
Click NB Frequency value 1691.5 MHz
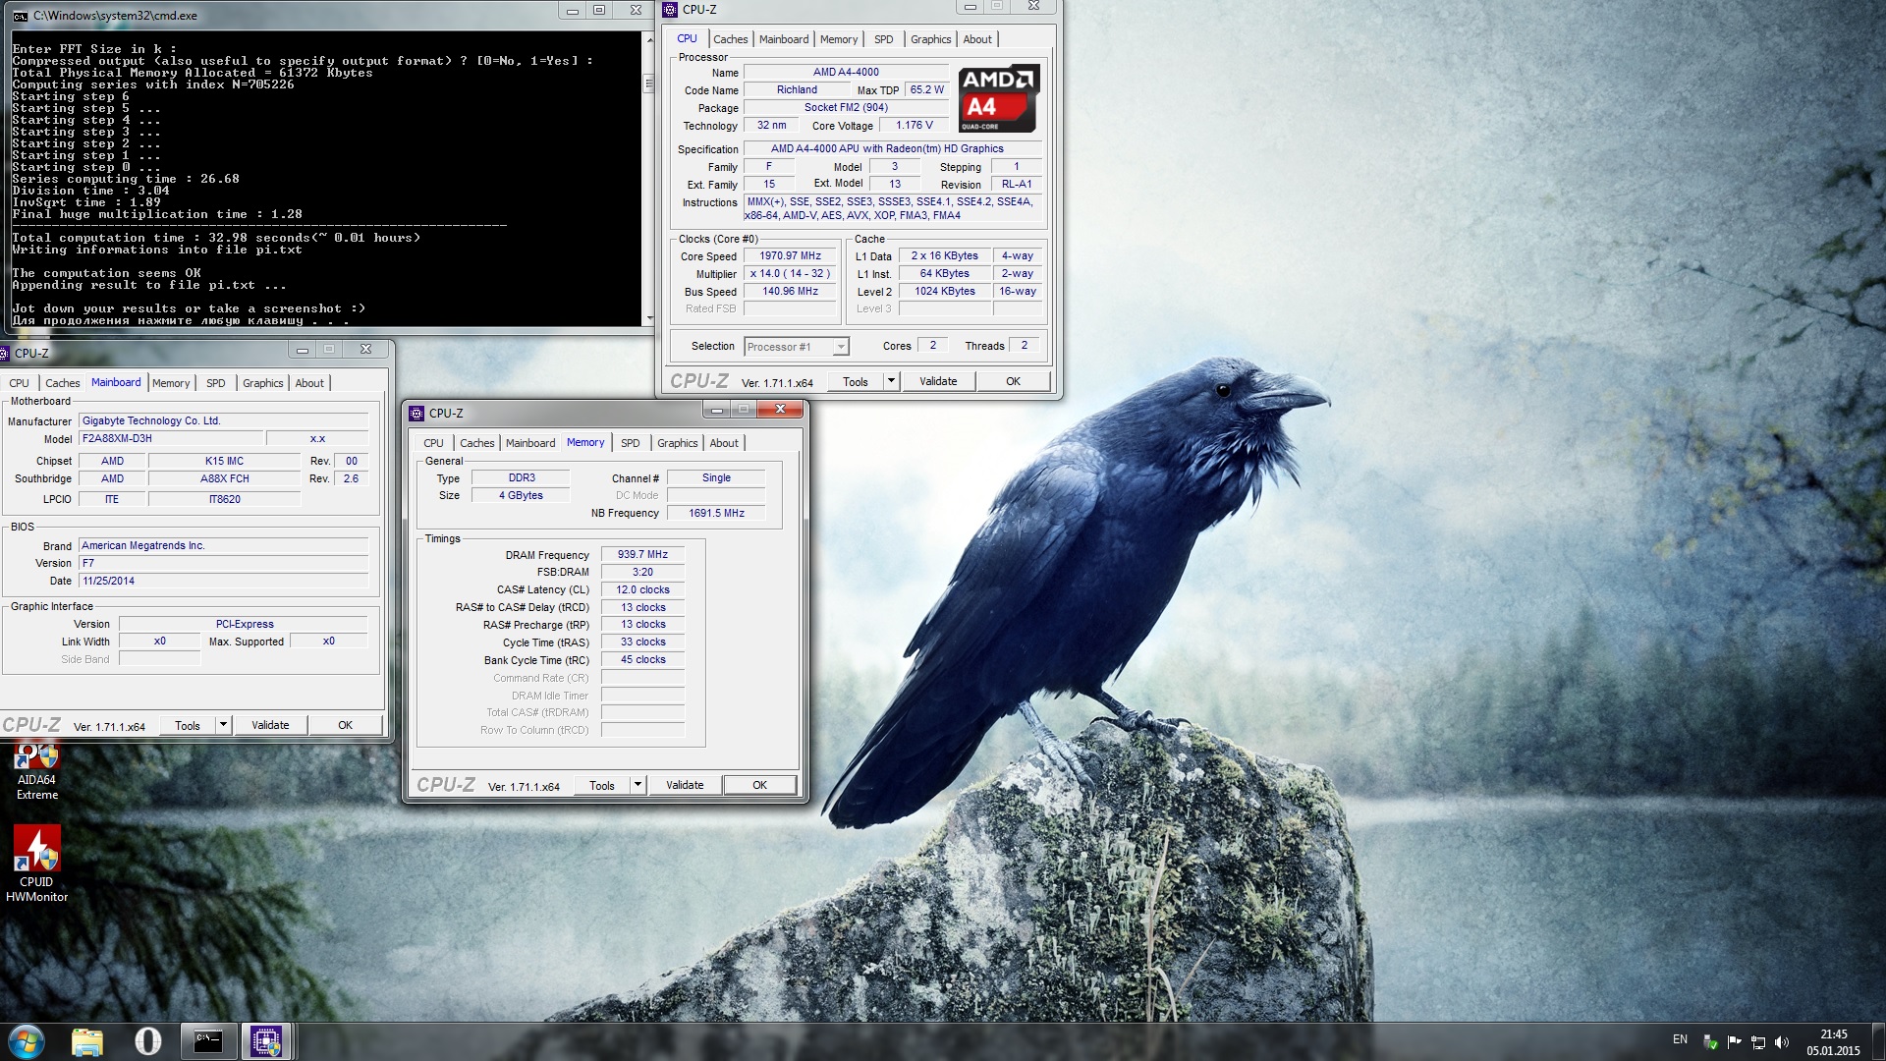[x=716, y=513]
